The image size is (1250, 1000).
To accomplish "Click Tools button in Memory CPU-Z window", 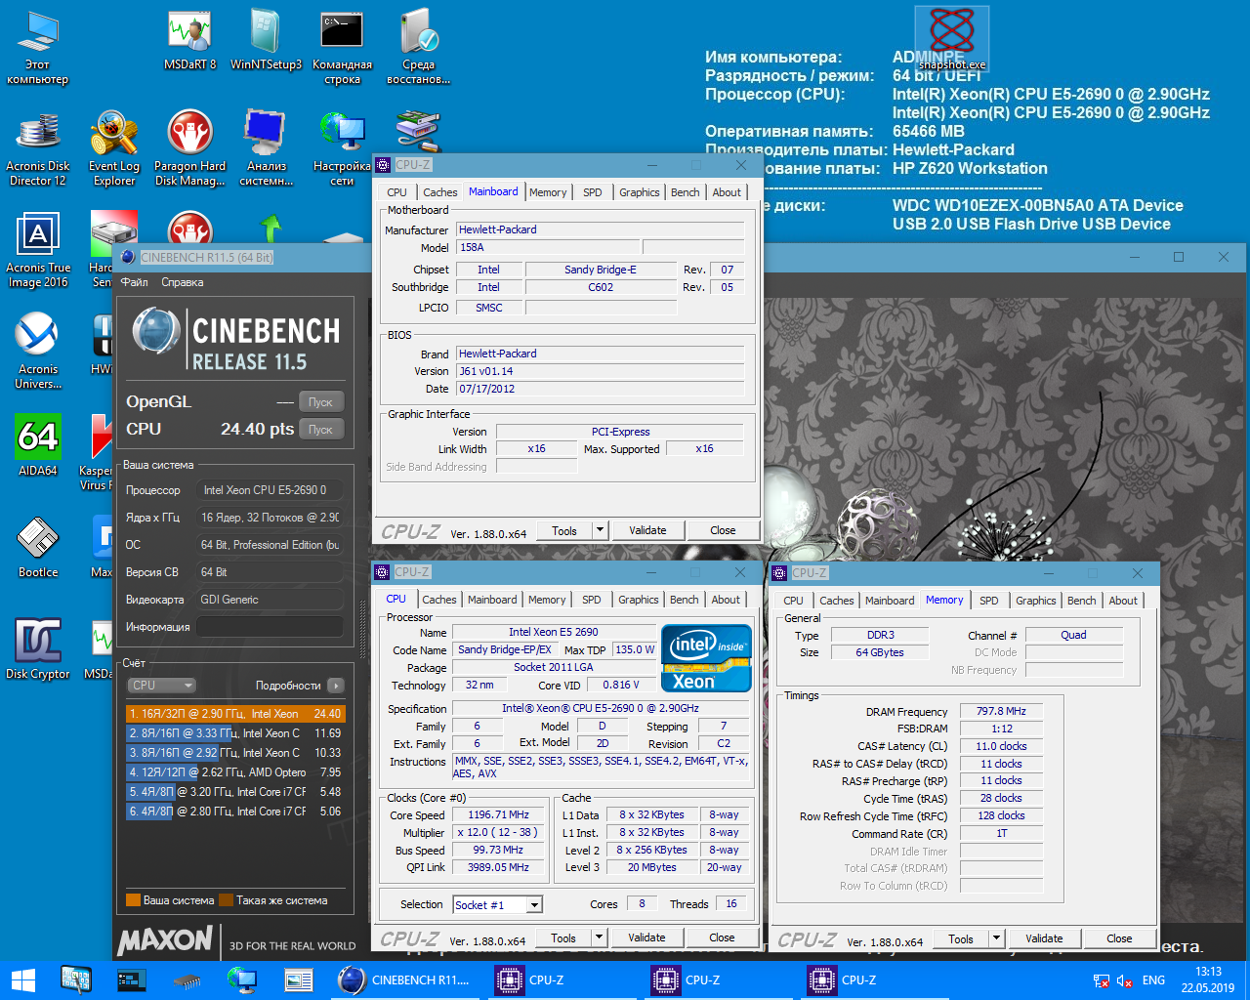I will pyautogui.click(x=961, y=938).
